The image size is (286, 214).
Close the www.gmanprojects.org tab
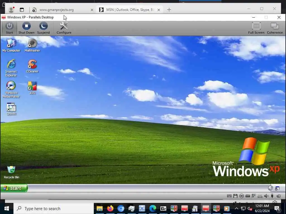[x=92, y=10]
